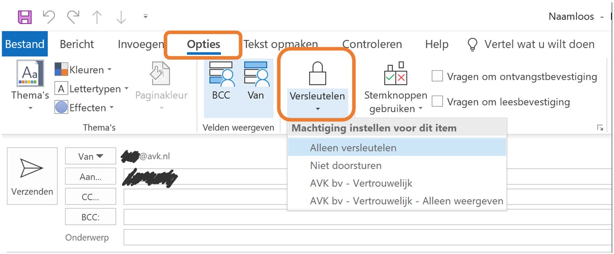614x254 pixels.
Task: Open the Van sender dropdown button
Action: (91, 156)
